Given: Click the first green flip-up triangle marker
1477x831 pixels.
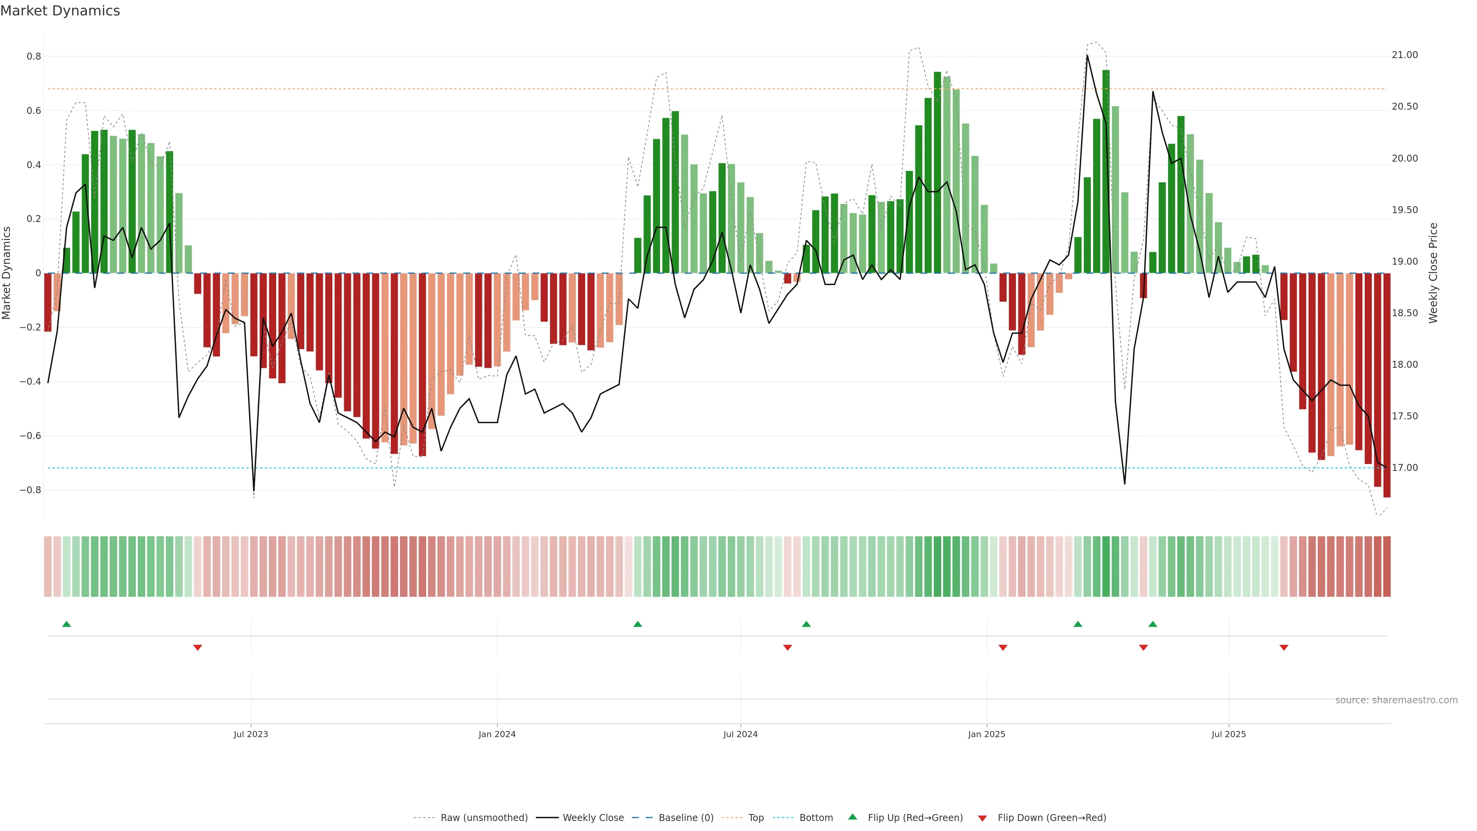Looking at the screenshot, I should 67,624.
